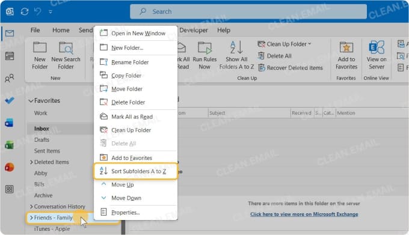Open the Mail view in sidebar
409x235 pixels.
10,33
